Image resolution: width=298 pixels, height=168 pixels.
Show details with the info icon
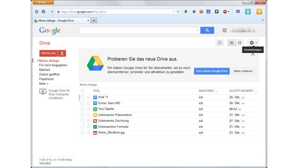click(x=220, y=43)
